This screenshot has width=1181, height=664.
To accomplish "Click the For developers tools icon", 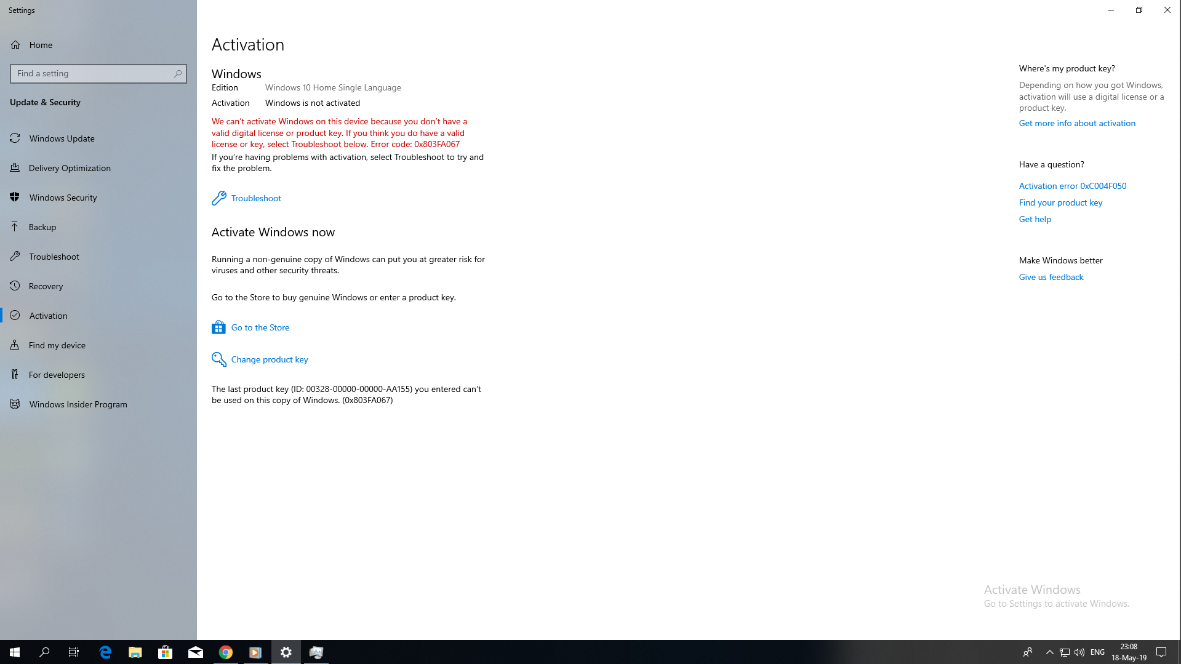I will 15,375.
